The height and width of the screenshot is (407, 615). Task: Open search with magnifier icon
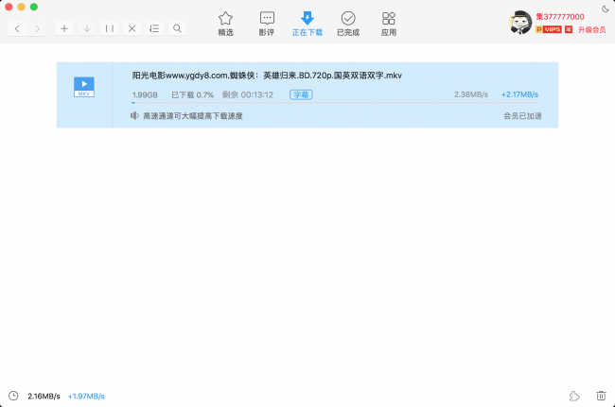tap(178, 28)
